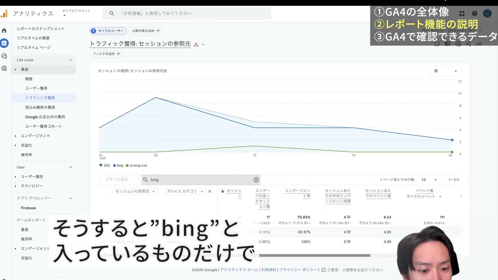Viewport: 498px width, 280px height.
Task: Open 見込み顧客の獲得 report
Action: point(40,107)
